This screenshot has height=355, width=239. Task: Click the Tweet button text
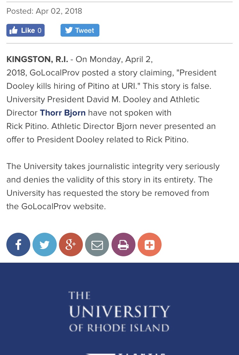(x=84, y=30)
